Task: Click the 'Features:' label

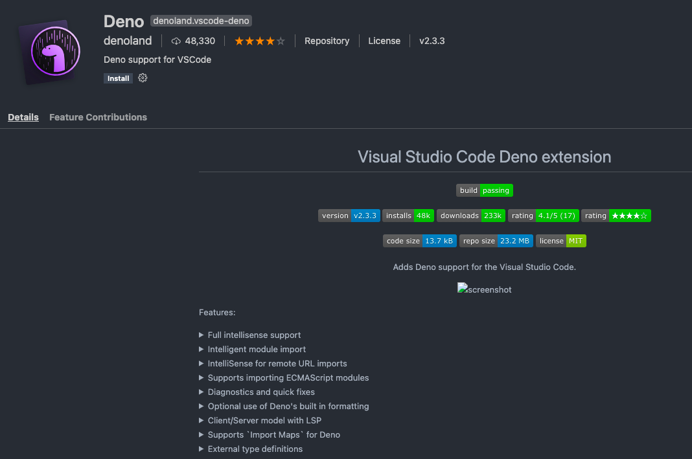Action: point(217,312)
